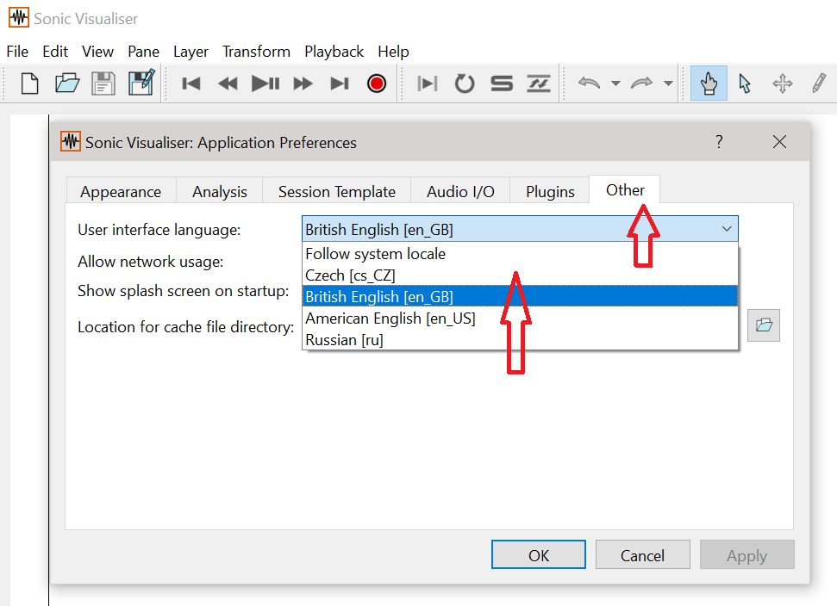837x606 pixels.
Task: Open the Layer menu
Action: (x=191, y=52)
